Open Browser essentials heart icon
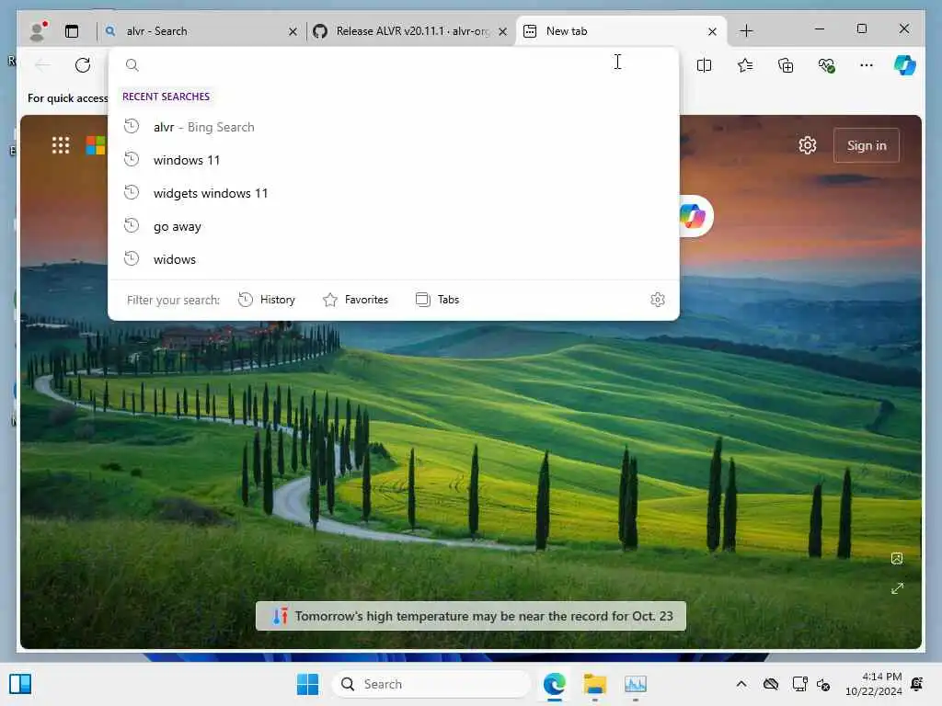The image size is (942, 706). tap(827, 65)
